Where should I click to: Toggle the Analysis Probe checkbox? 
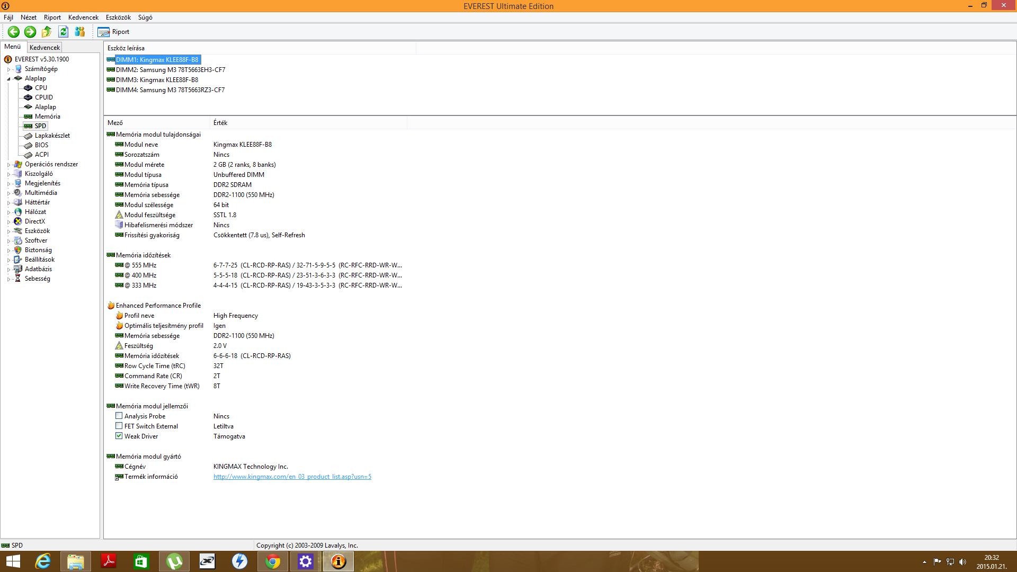pyautogui.click(x=119, y=416)
